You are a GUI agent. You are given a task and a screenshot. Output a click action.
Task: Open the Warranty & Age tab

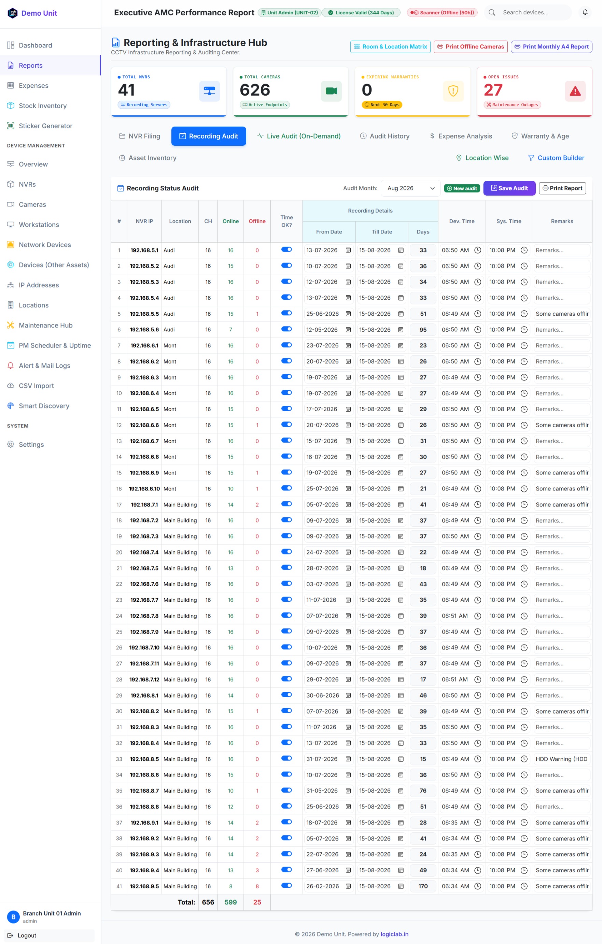coord(540,136)
